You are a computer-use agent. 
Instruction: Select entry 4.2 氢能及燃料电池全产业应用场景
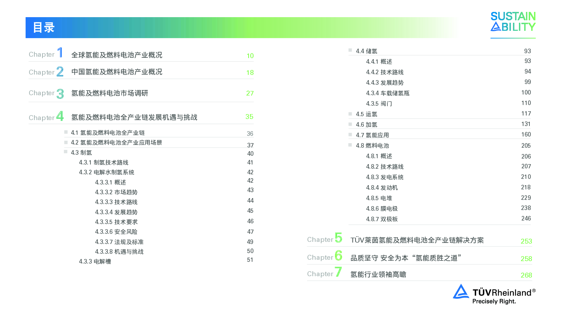tap(116, 142)
